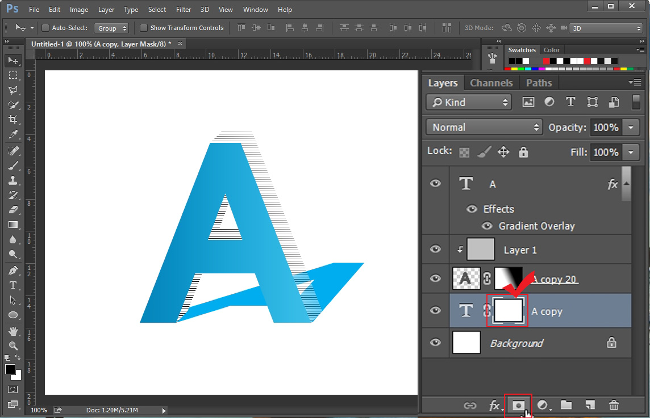The width and height of the screenshot is (650, 418).
Task: Open the 3D workspace dropdown
Action: pos(606,28)
